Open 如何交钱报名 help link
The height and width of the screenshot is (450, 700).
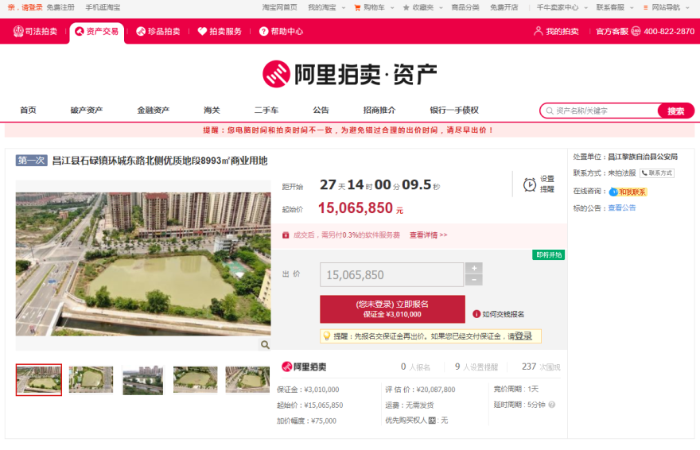click(x=499, y=314)
